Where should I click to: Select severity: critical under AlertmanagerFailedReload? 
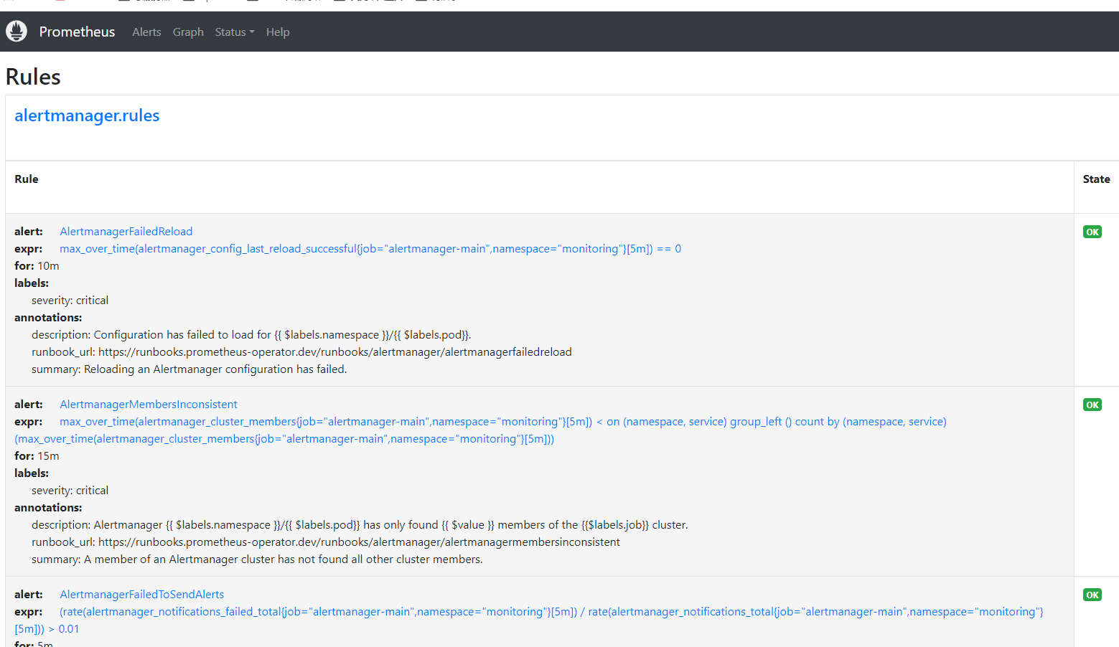tap(70, 301)
